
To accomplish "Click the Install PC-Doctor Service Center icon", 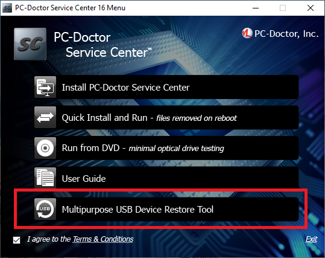I will coord(45,87).
